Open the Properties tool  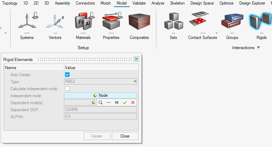coord(111,25)
